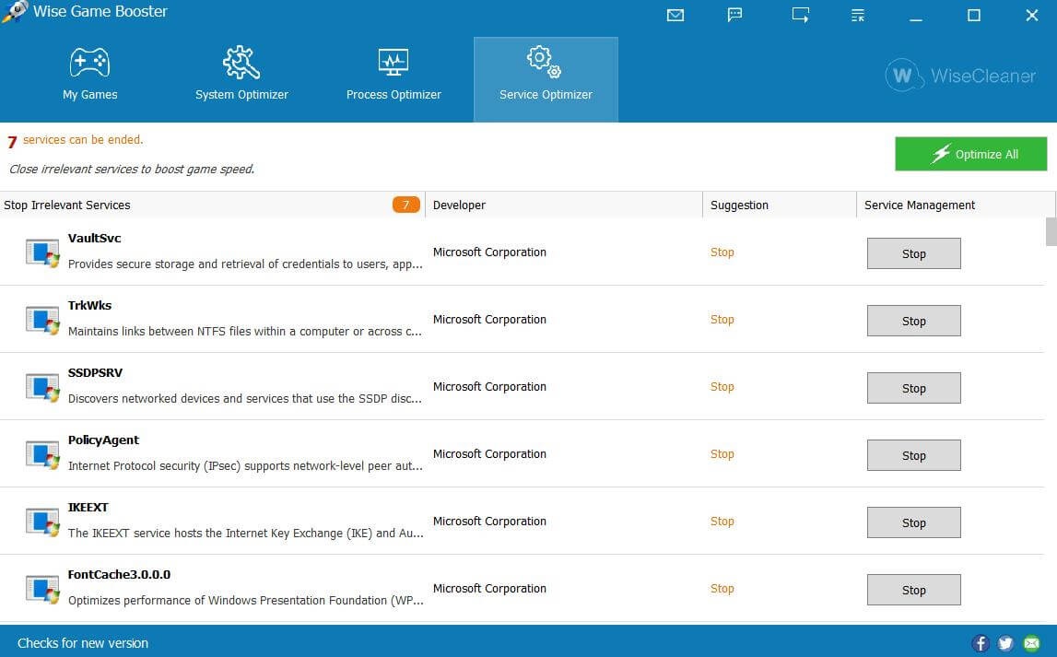This screenshot has height=657, width=1057.
Task: Switch to the System Optimizer tab
Action: 241,79
